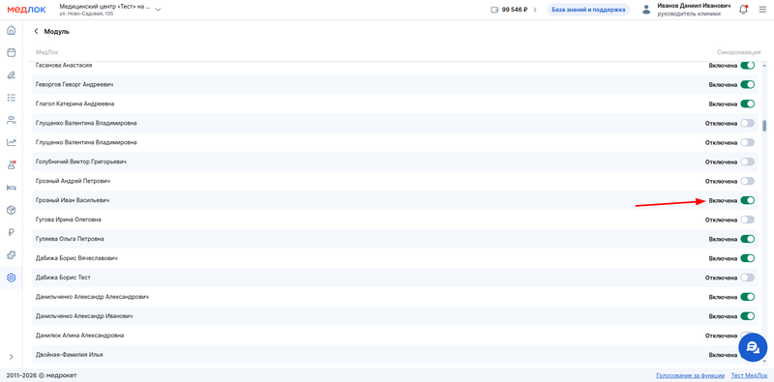Disable sync for Дабижа Борис Вячеславович
Viewport: 774px width, 382px height.
click(747, 258)
